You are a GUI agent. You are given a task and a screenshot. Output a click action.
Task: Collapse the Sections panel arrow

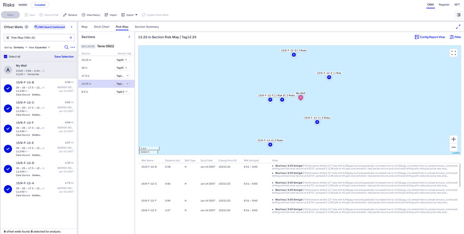(129, 37)
